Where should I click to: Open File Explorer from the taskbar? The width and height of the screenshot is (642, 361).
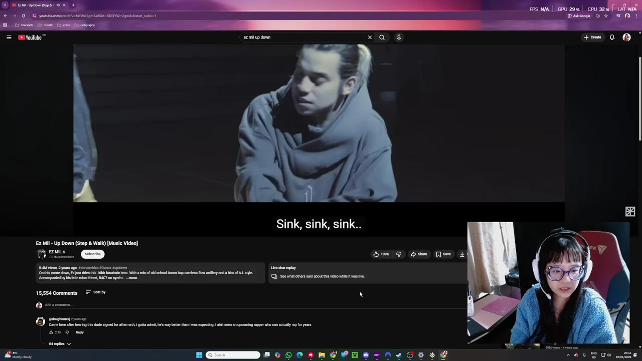coord(322,355)
